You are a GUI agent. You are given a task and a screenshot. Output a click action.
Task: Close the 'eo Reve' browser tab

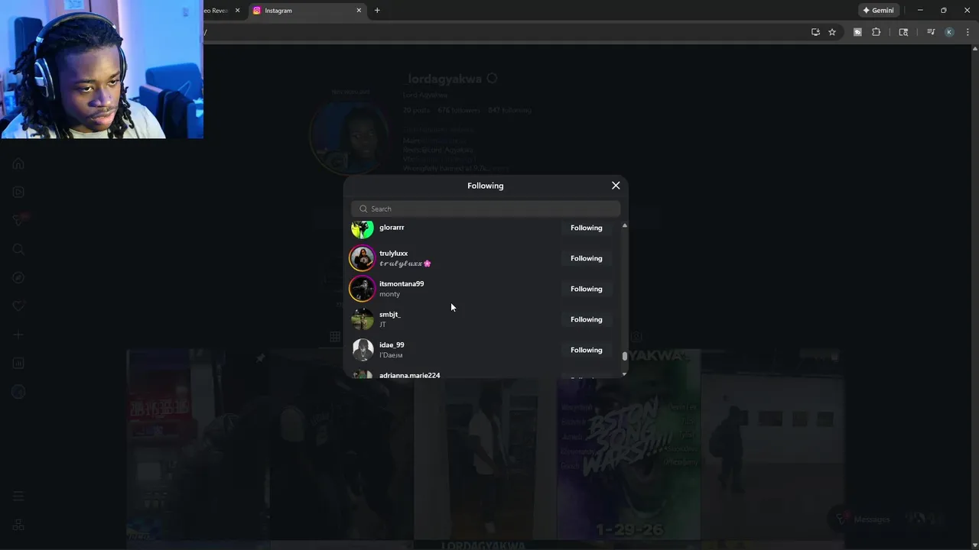pos(237,11)
